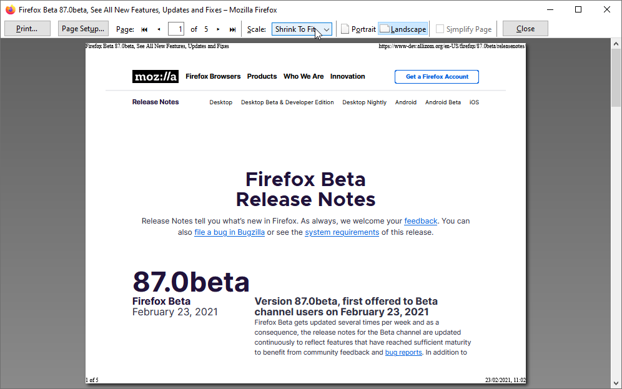Maximize the print preview window

click(578, 10)
